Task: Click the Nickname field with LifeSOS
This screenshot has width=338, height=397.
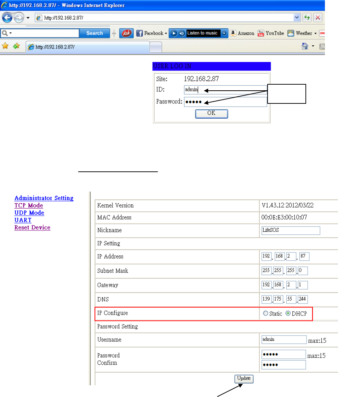Action: 291,231
